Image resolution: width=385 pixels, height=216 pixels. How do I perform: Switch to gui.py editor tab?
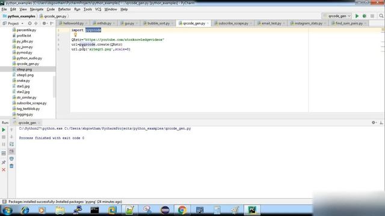tap(129, 23)
